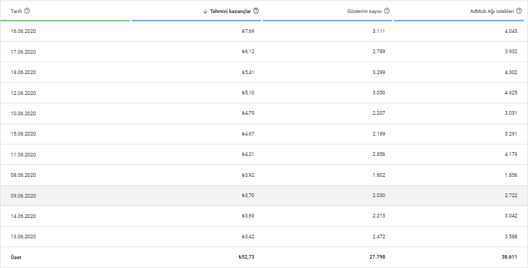Show help for AdMob Ağı istekleri
Image resolution: width=528 pixels, height=268 pixels.
click(519, 10)
